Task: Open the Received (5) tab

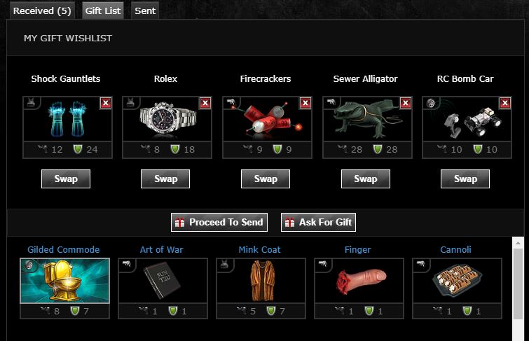Action: pyautogui.click(x=42, y=11)
